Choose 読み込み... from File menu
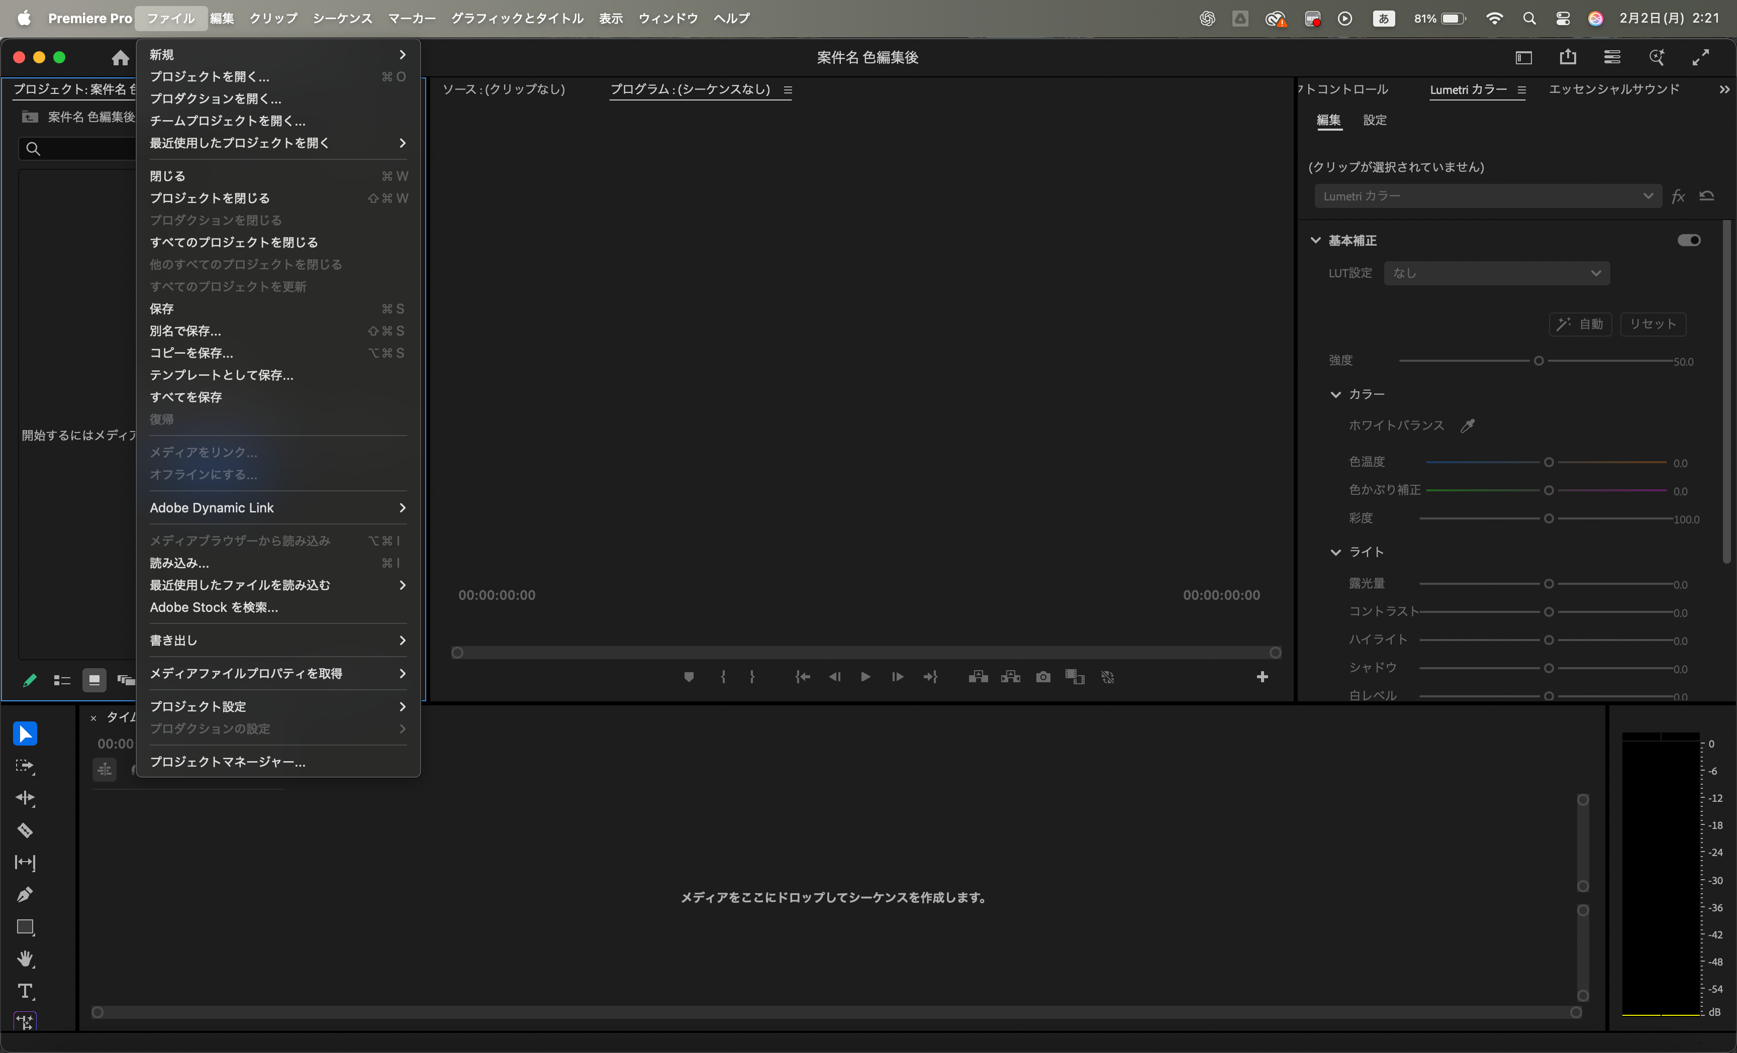Viewport: 1737px width, 1053px height. 179,563
